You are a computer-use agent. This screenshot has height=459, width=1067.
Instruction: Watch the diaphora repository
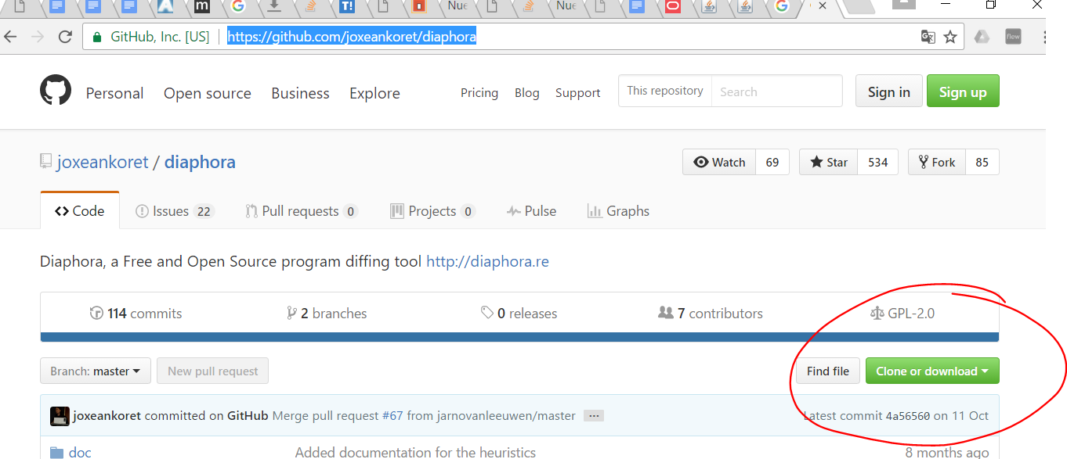point(719,163)
